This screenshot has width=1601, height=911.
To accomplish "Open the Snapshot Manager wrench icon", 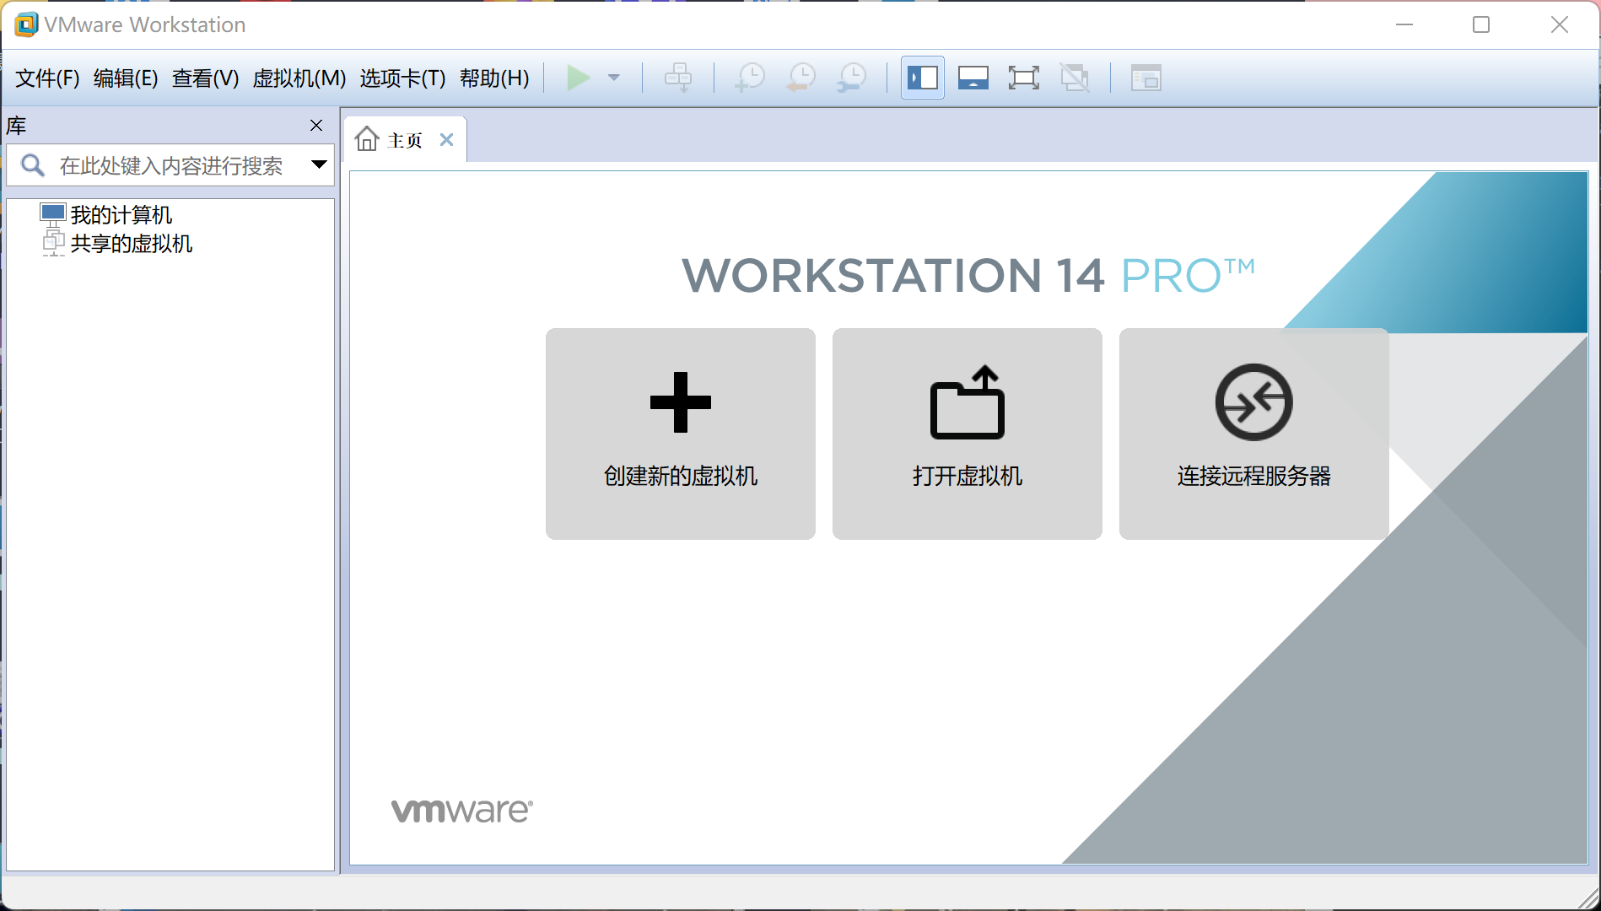I will (x=852, y=78).
